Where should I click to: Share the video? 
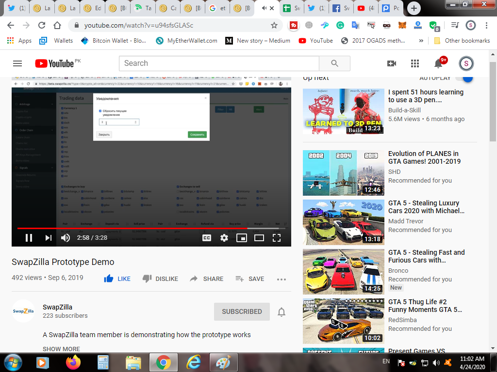206,279
